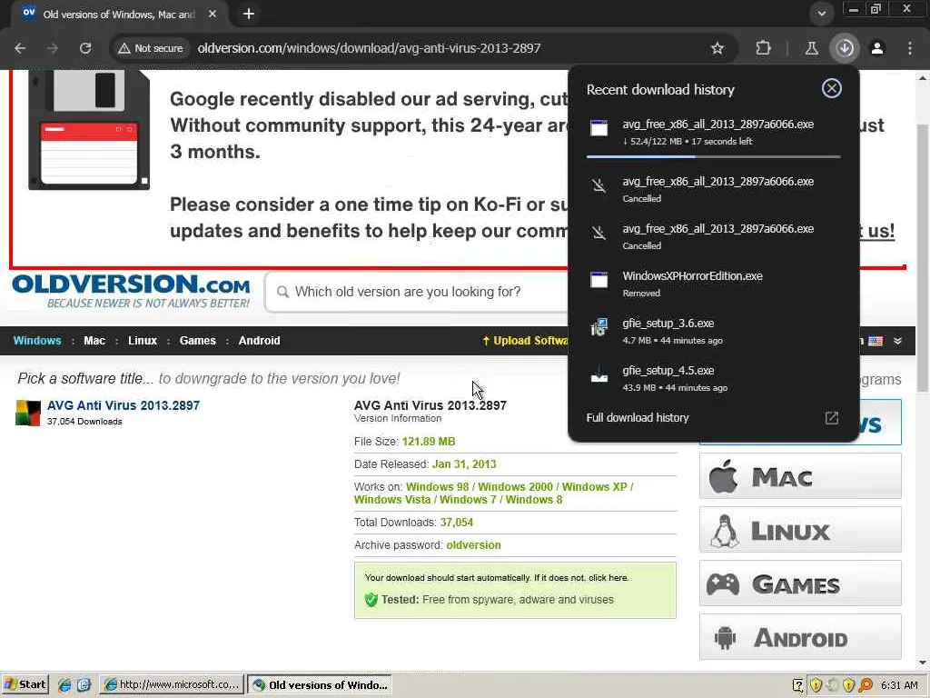Click the floppy disk image
This screenshot has height=698, width=930.
[x=89, y=130]
